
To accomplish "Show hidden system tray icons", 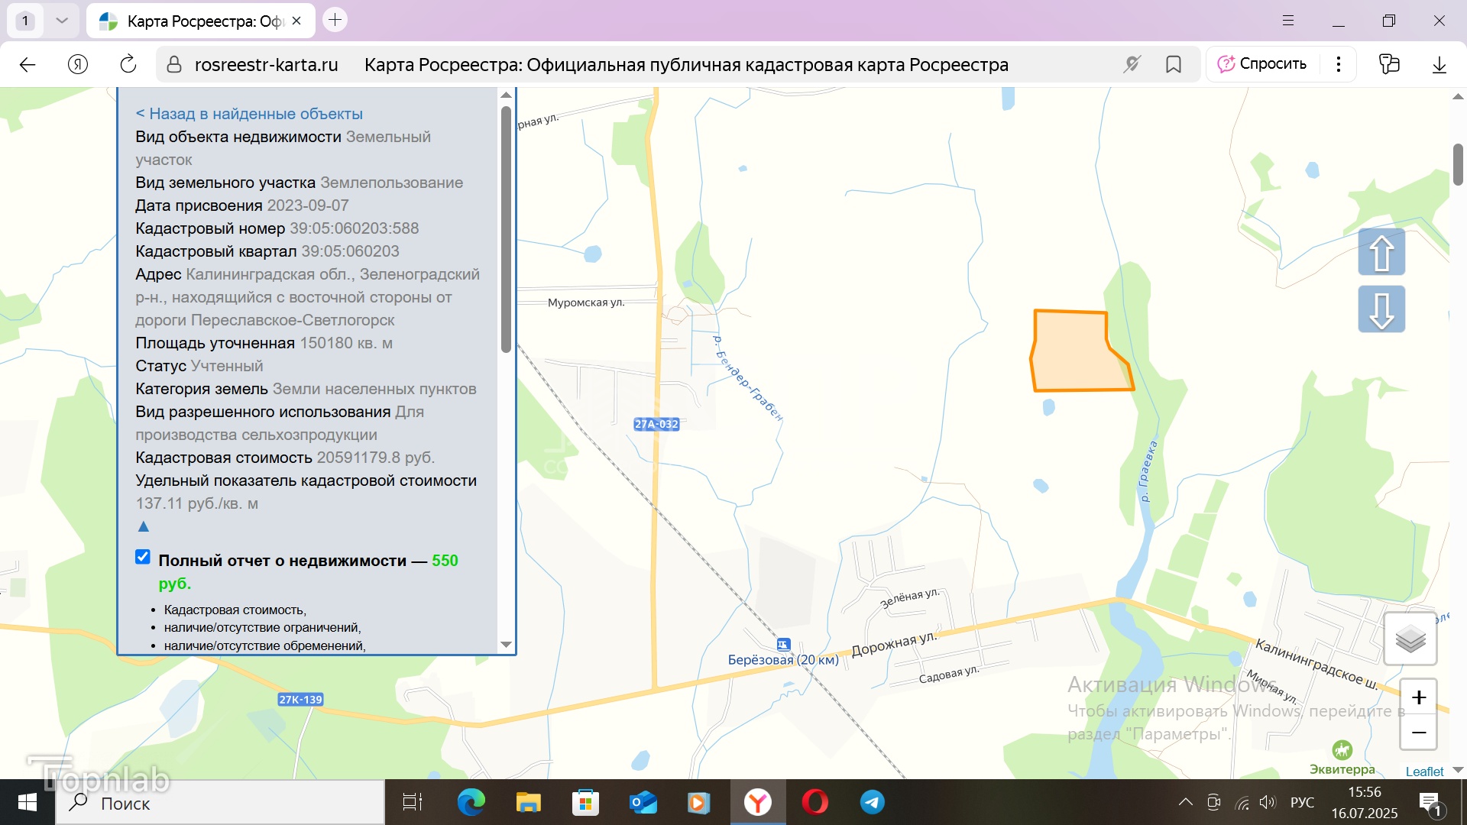I will [x=1185, y=802].
